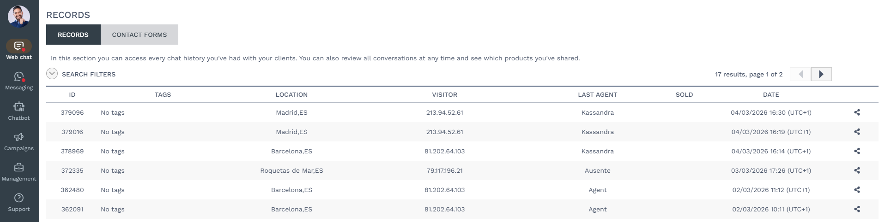The image size is (879, 222).
Task: Switch to the Contact Forms tab
Action: [139, 35]
